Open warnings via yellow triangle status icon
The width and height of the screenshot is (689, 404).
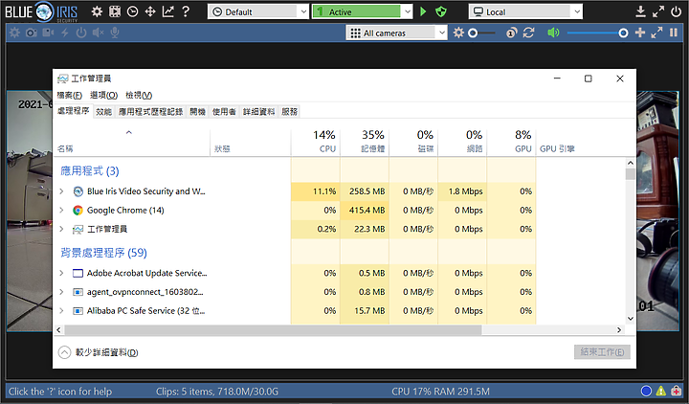pos(661,391)
